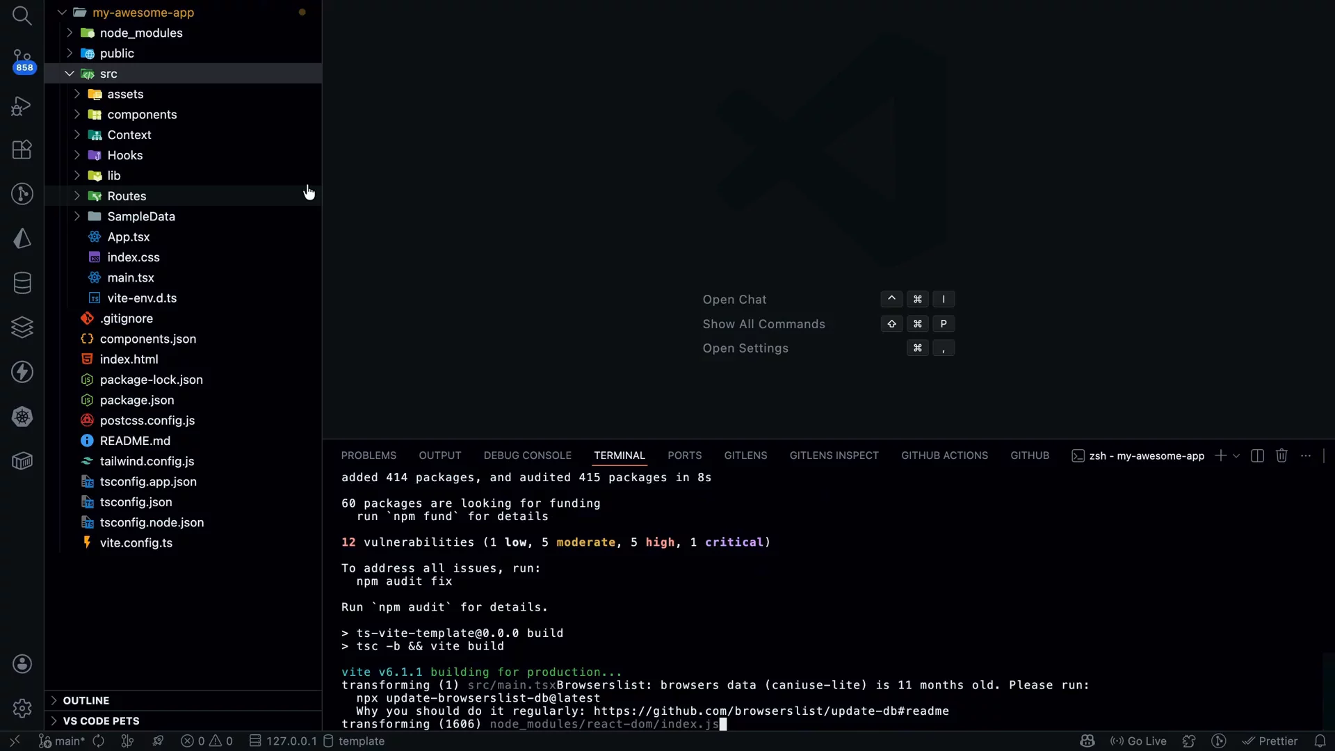Image resolution: width=1335 pixels, height=751 pixels.
Task: Kill the active terminal with the trash icon
Action: pyautogui.click(x=1281, y=455)
